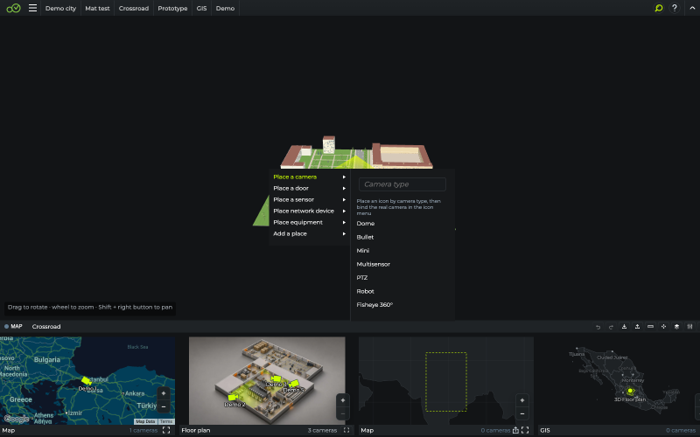
Task: Click the download/import icon in map toolbar
Action: pyautogui.click(x=624, y=326)
